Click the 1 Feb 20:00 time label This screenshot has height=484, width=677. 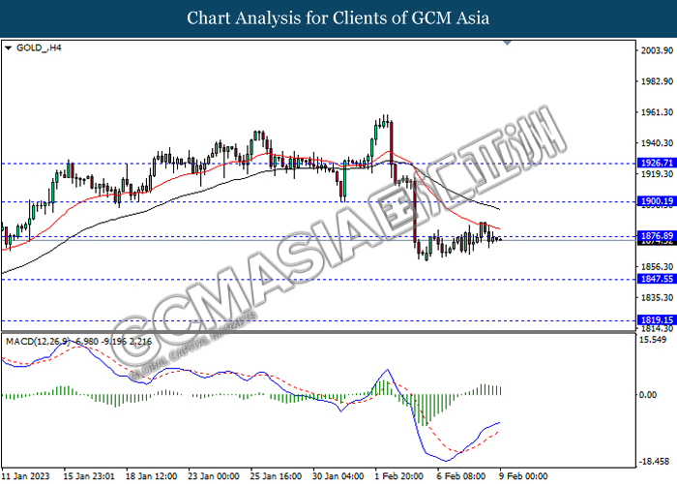398,476
